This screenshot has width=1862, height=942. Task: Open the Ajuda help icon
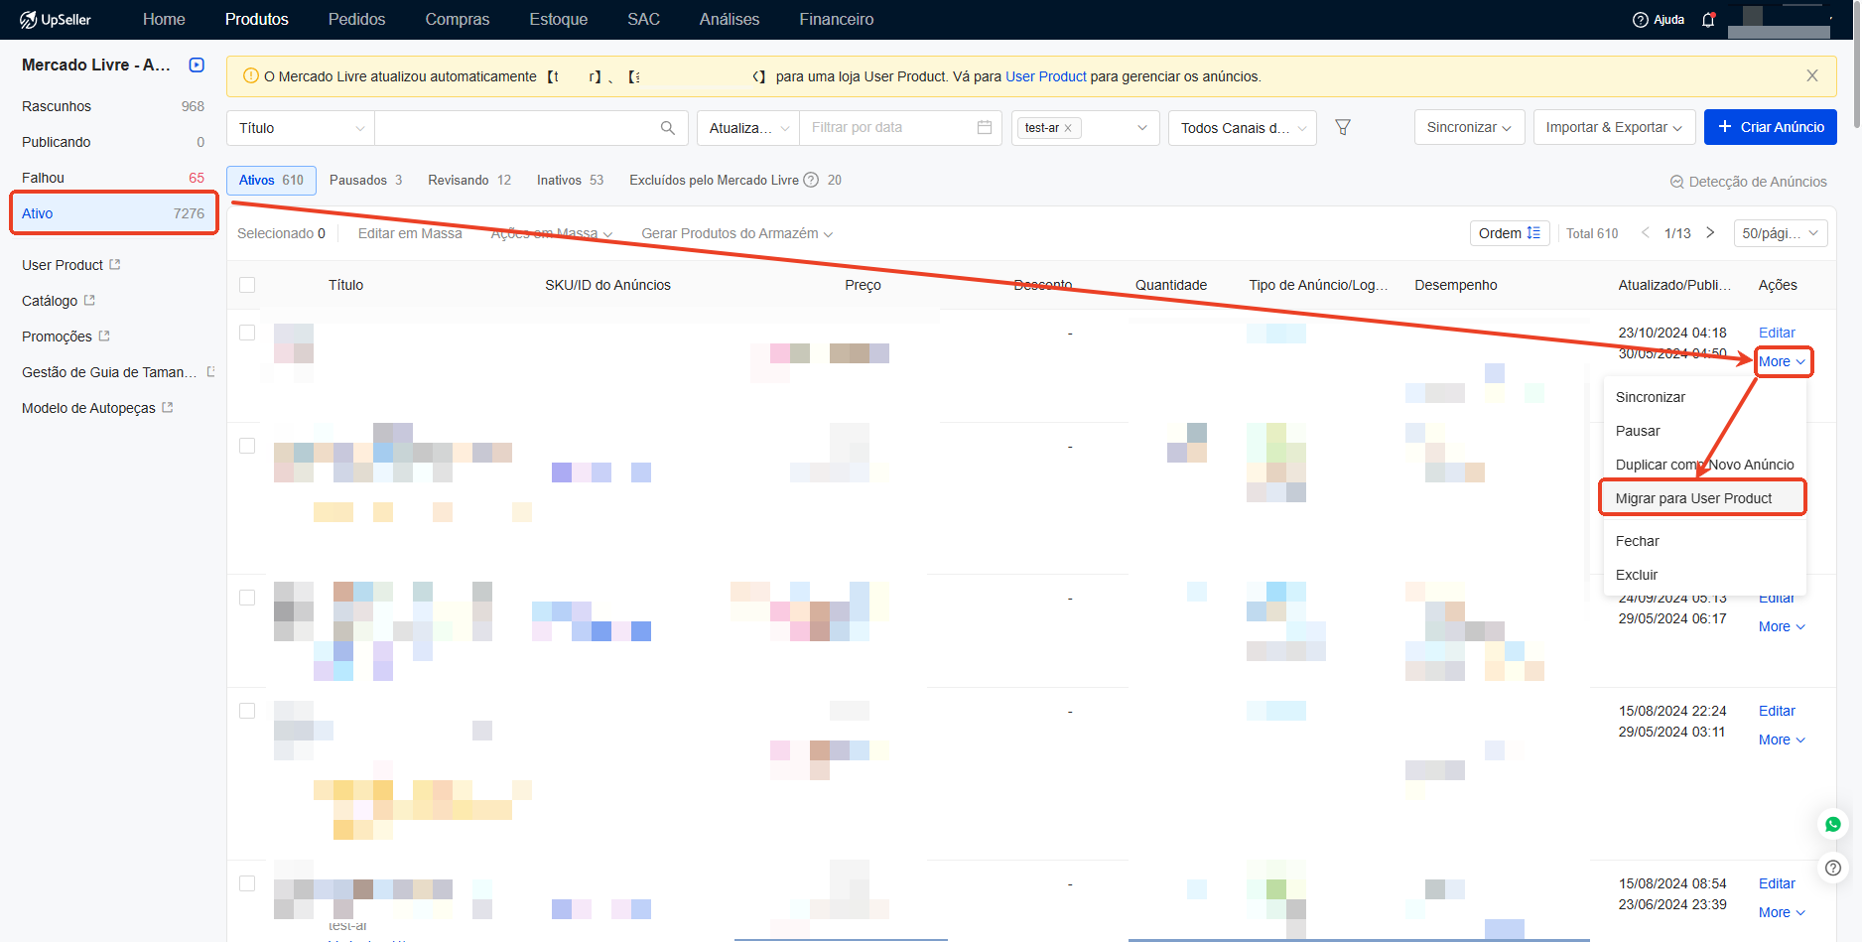(1641, 20)
